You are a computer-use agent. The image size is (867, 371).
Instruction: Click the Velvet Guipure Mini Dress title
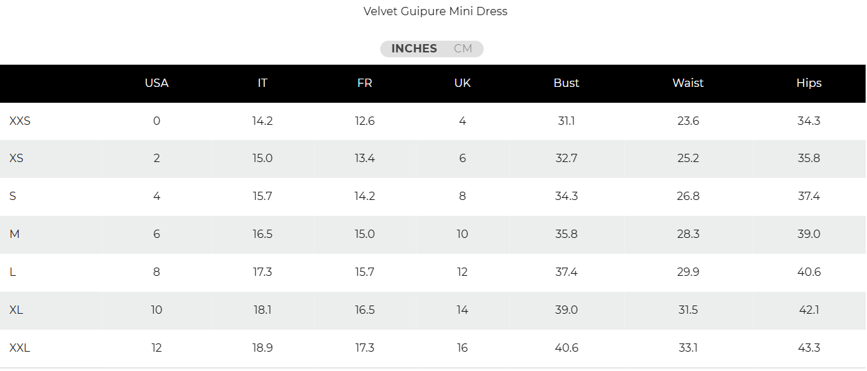click(x=435, y=11)
